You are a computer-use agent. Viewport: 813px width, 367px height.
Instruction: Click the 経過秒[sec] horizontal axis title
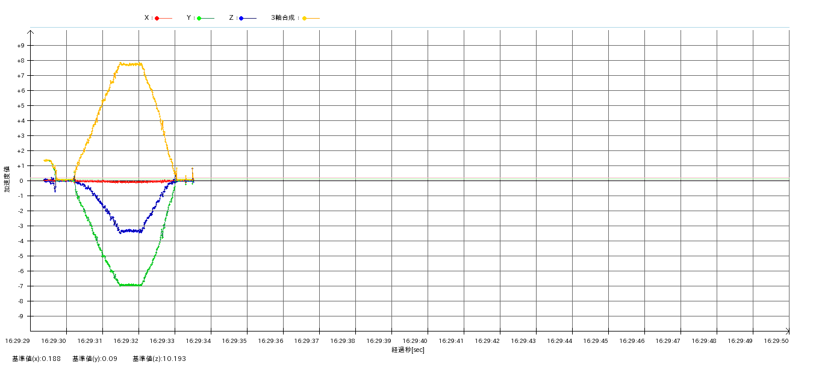(408, 350)
